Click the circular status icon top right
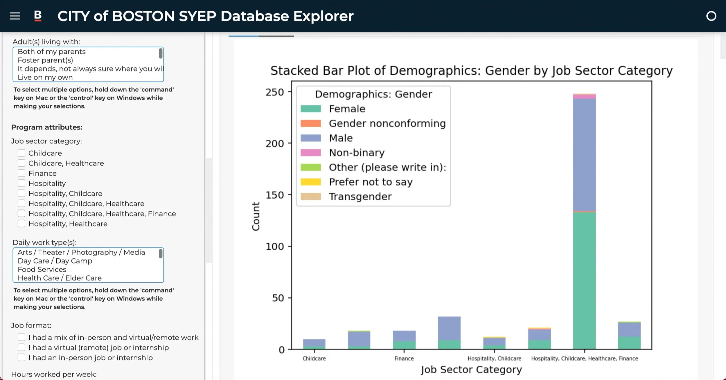This screenshot has width=726, height=380. click(x=711, y=16)
